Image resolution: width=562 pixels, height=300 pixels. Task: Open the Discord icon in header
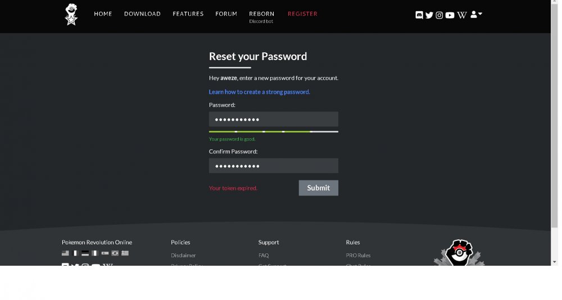(x=419, y=15)
